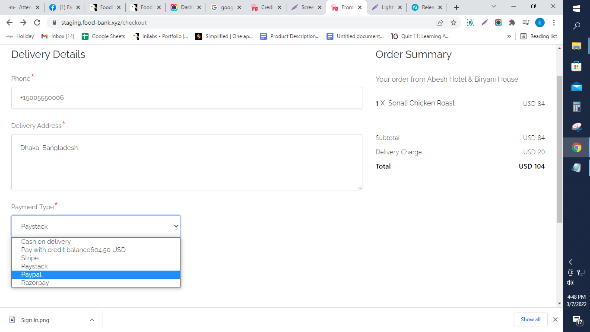Open Chrome from the taskbar
The image size is (590, 332).
pyautogui.click(x=576, y=147)
